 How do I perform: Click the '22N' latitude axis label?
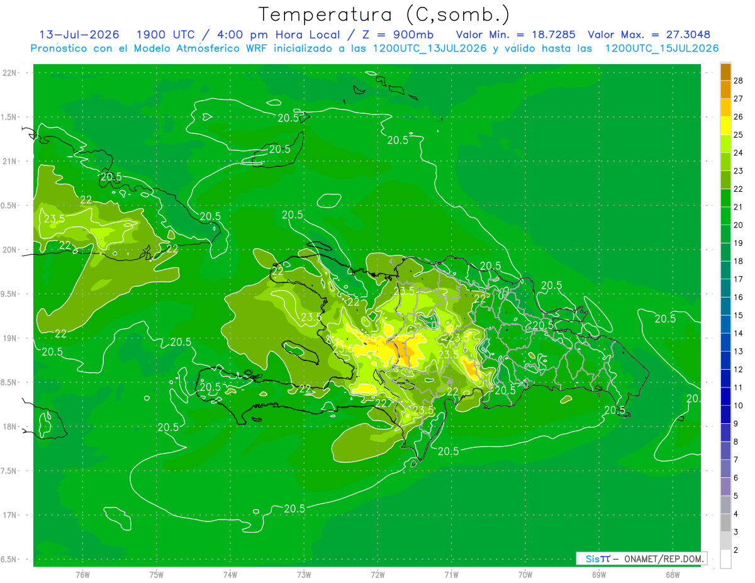pos(10,72)
